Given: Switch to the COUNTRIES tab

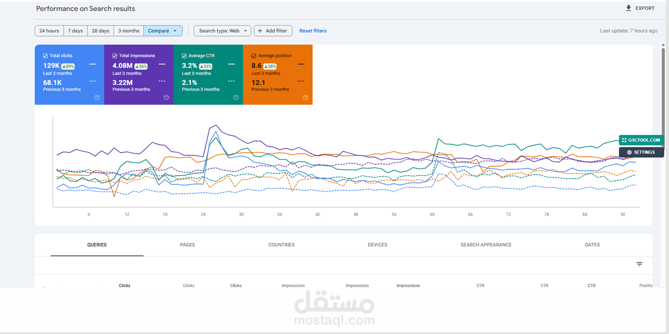Looking at the screenshot, I should tap(281, 245).
